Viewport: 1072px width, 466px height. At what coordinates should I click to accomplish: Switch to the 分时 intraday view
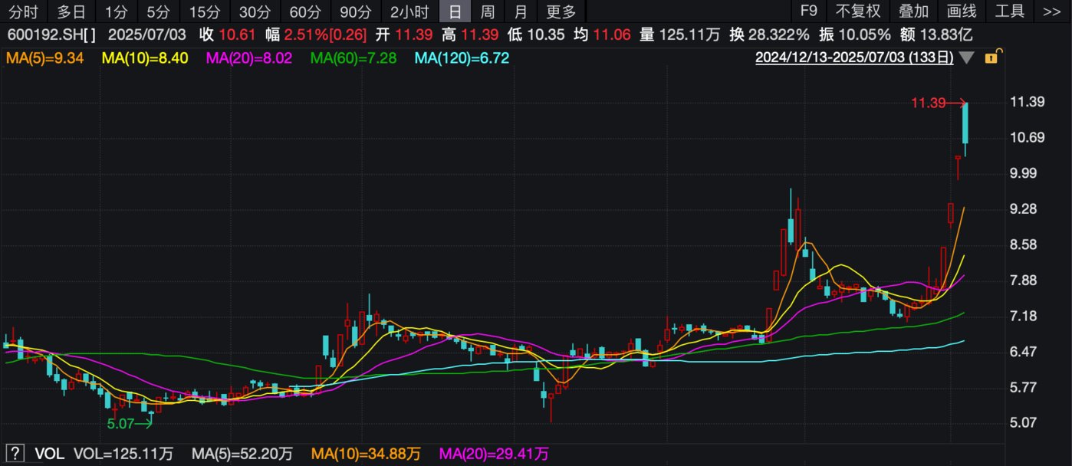tap(23, 11)
